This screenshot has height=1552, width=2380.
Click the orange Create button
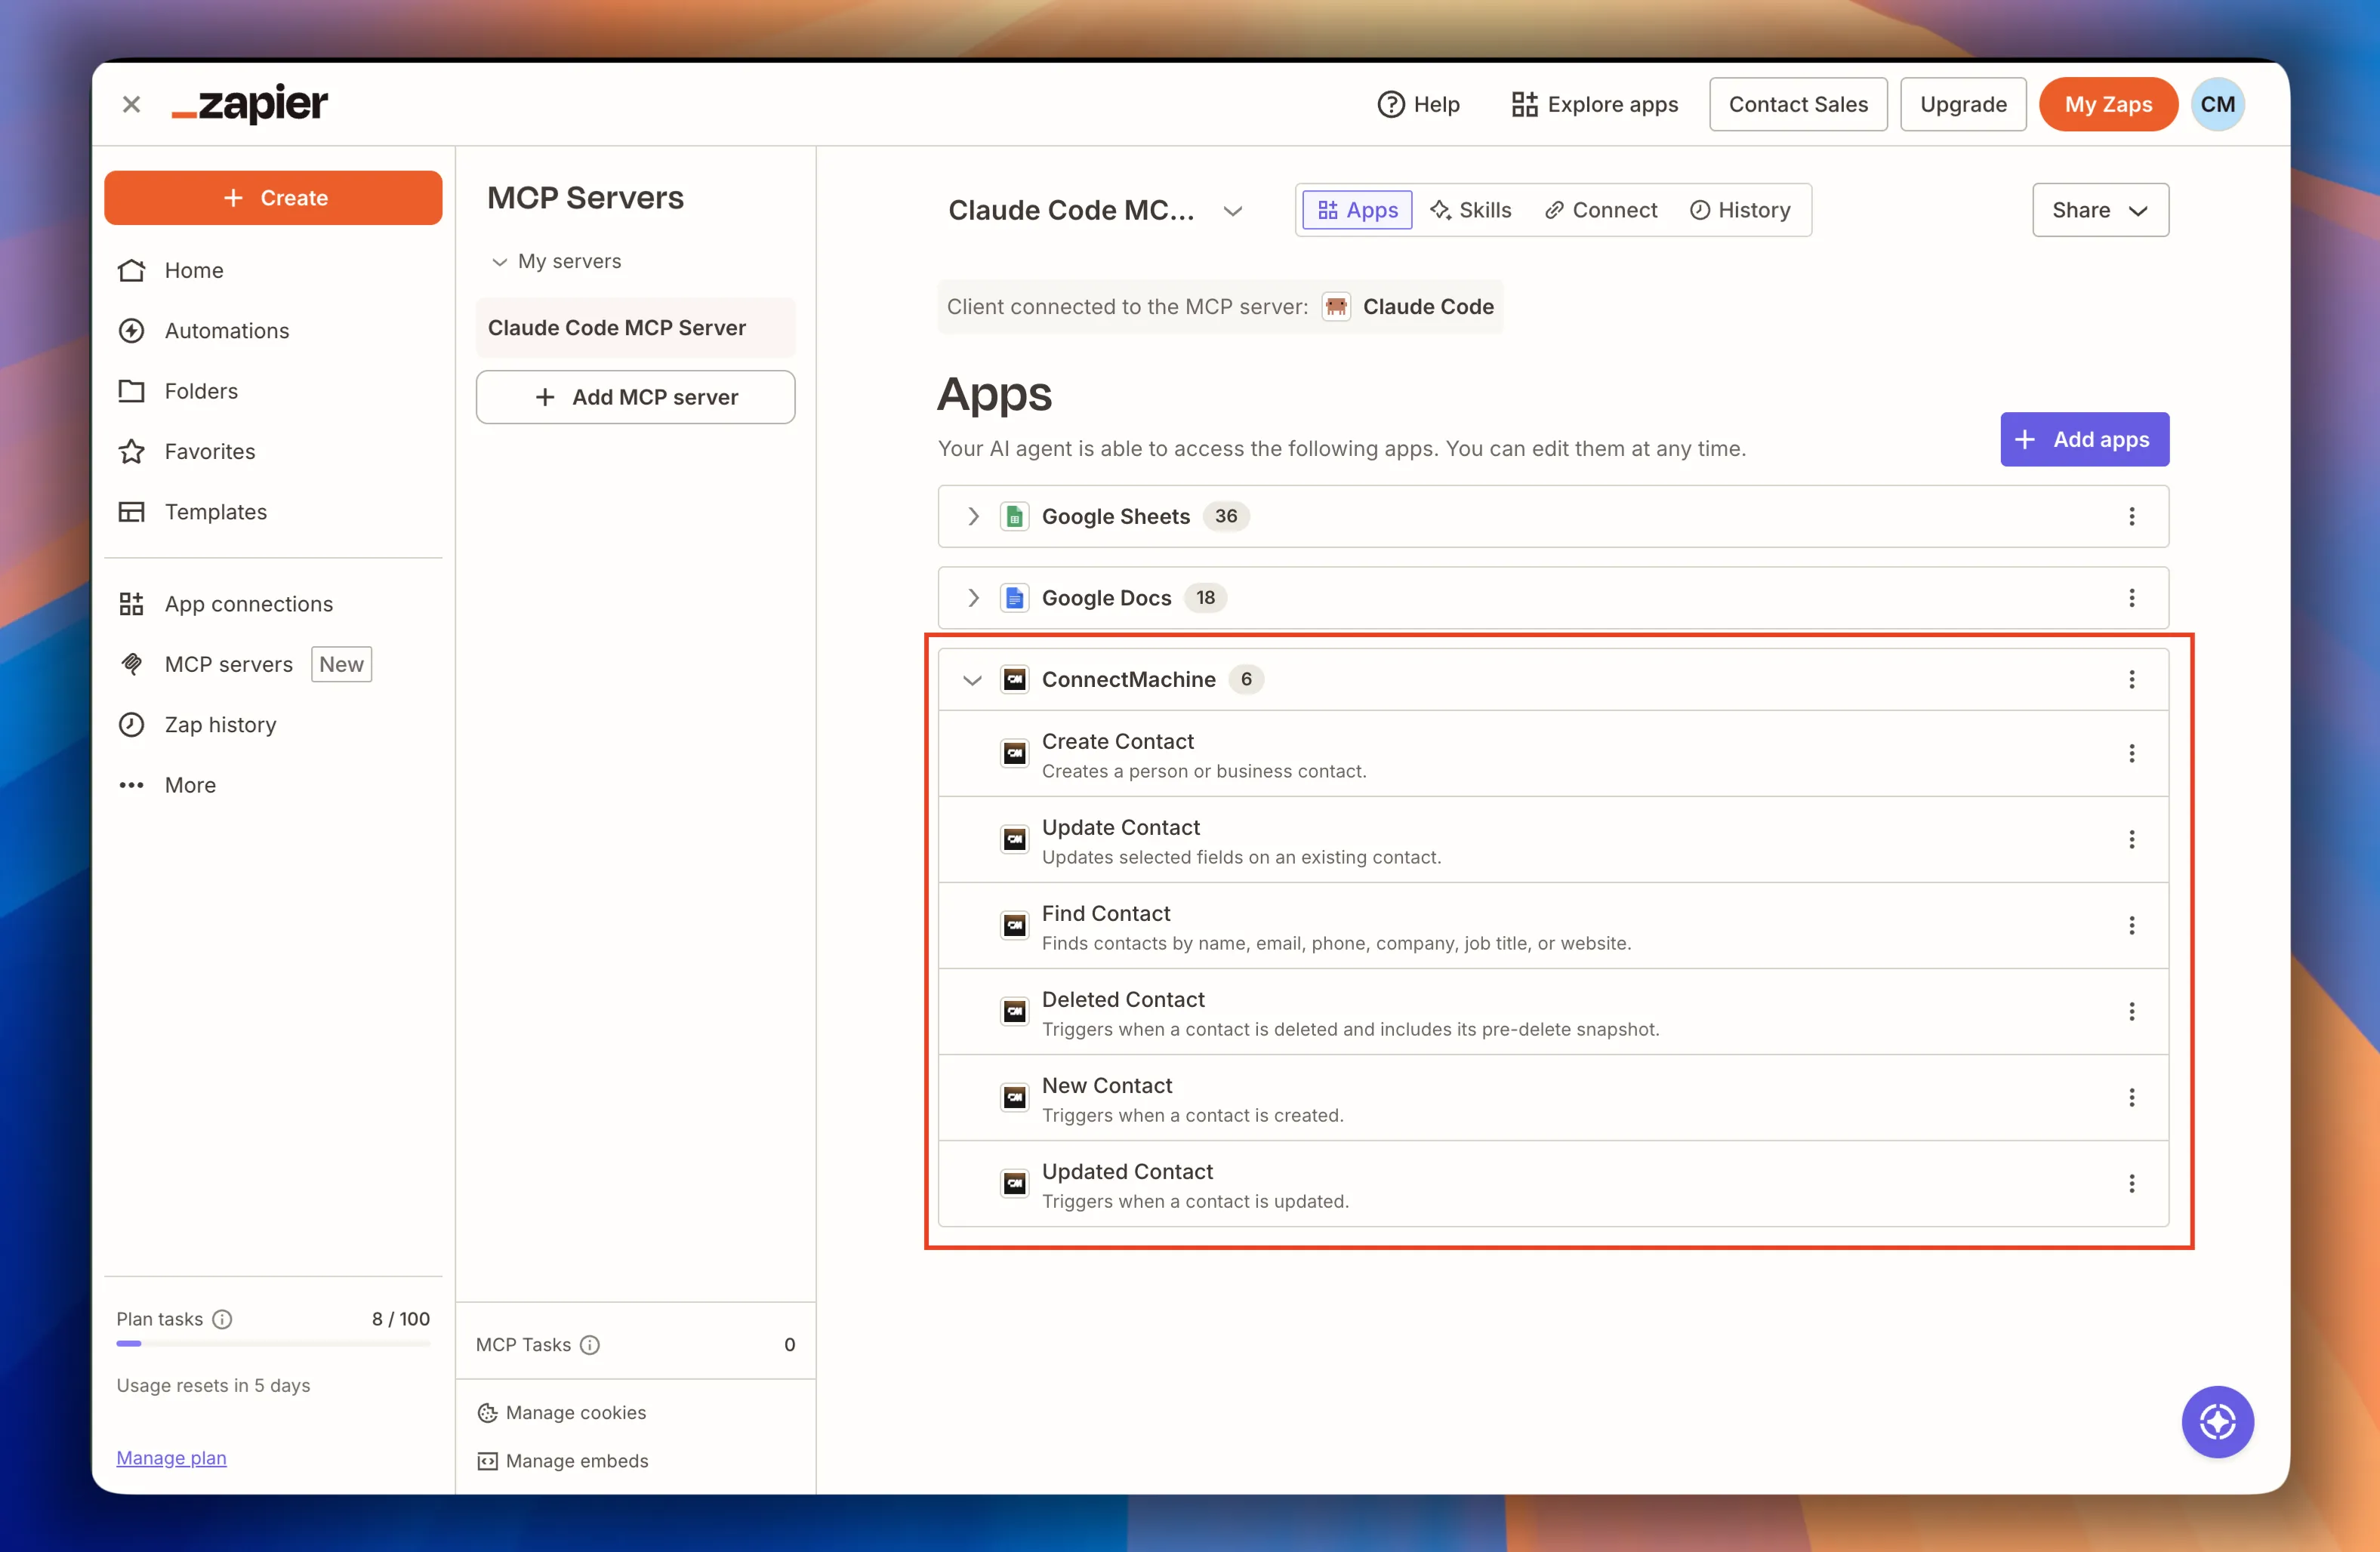coord(273,198)
